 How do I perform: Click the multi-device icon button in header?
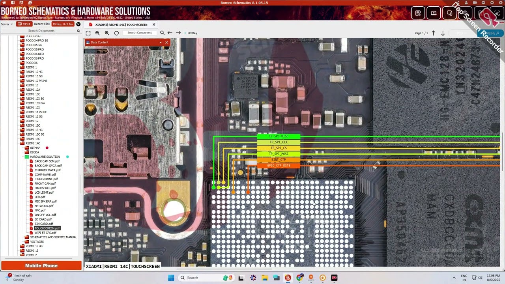click(x=449, y=13)
